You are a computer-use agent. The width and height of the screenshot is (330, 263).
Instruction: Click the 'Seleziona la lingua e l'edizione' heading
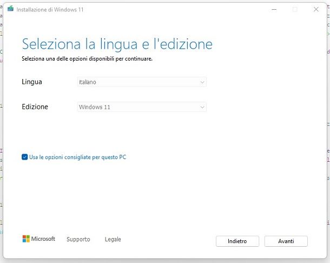[x=117, y=44]
